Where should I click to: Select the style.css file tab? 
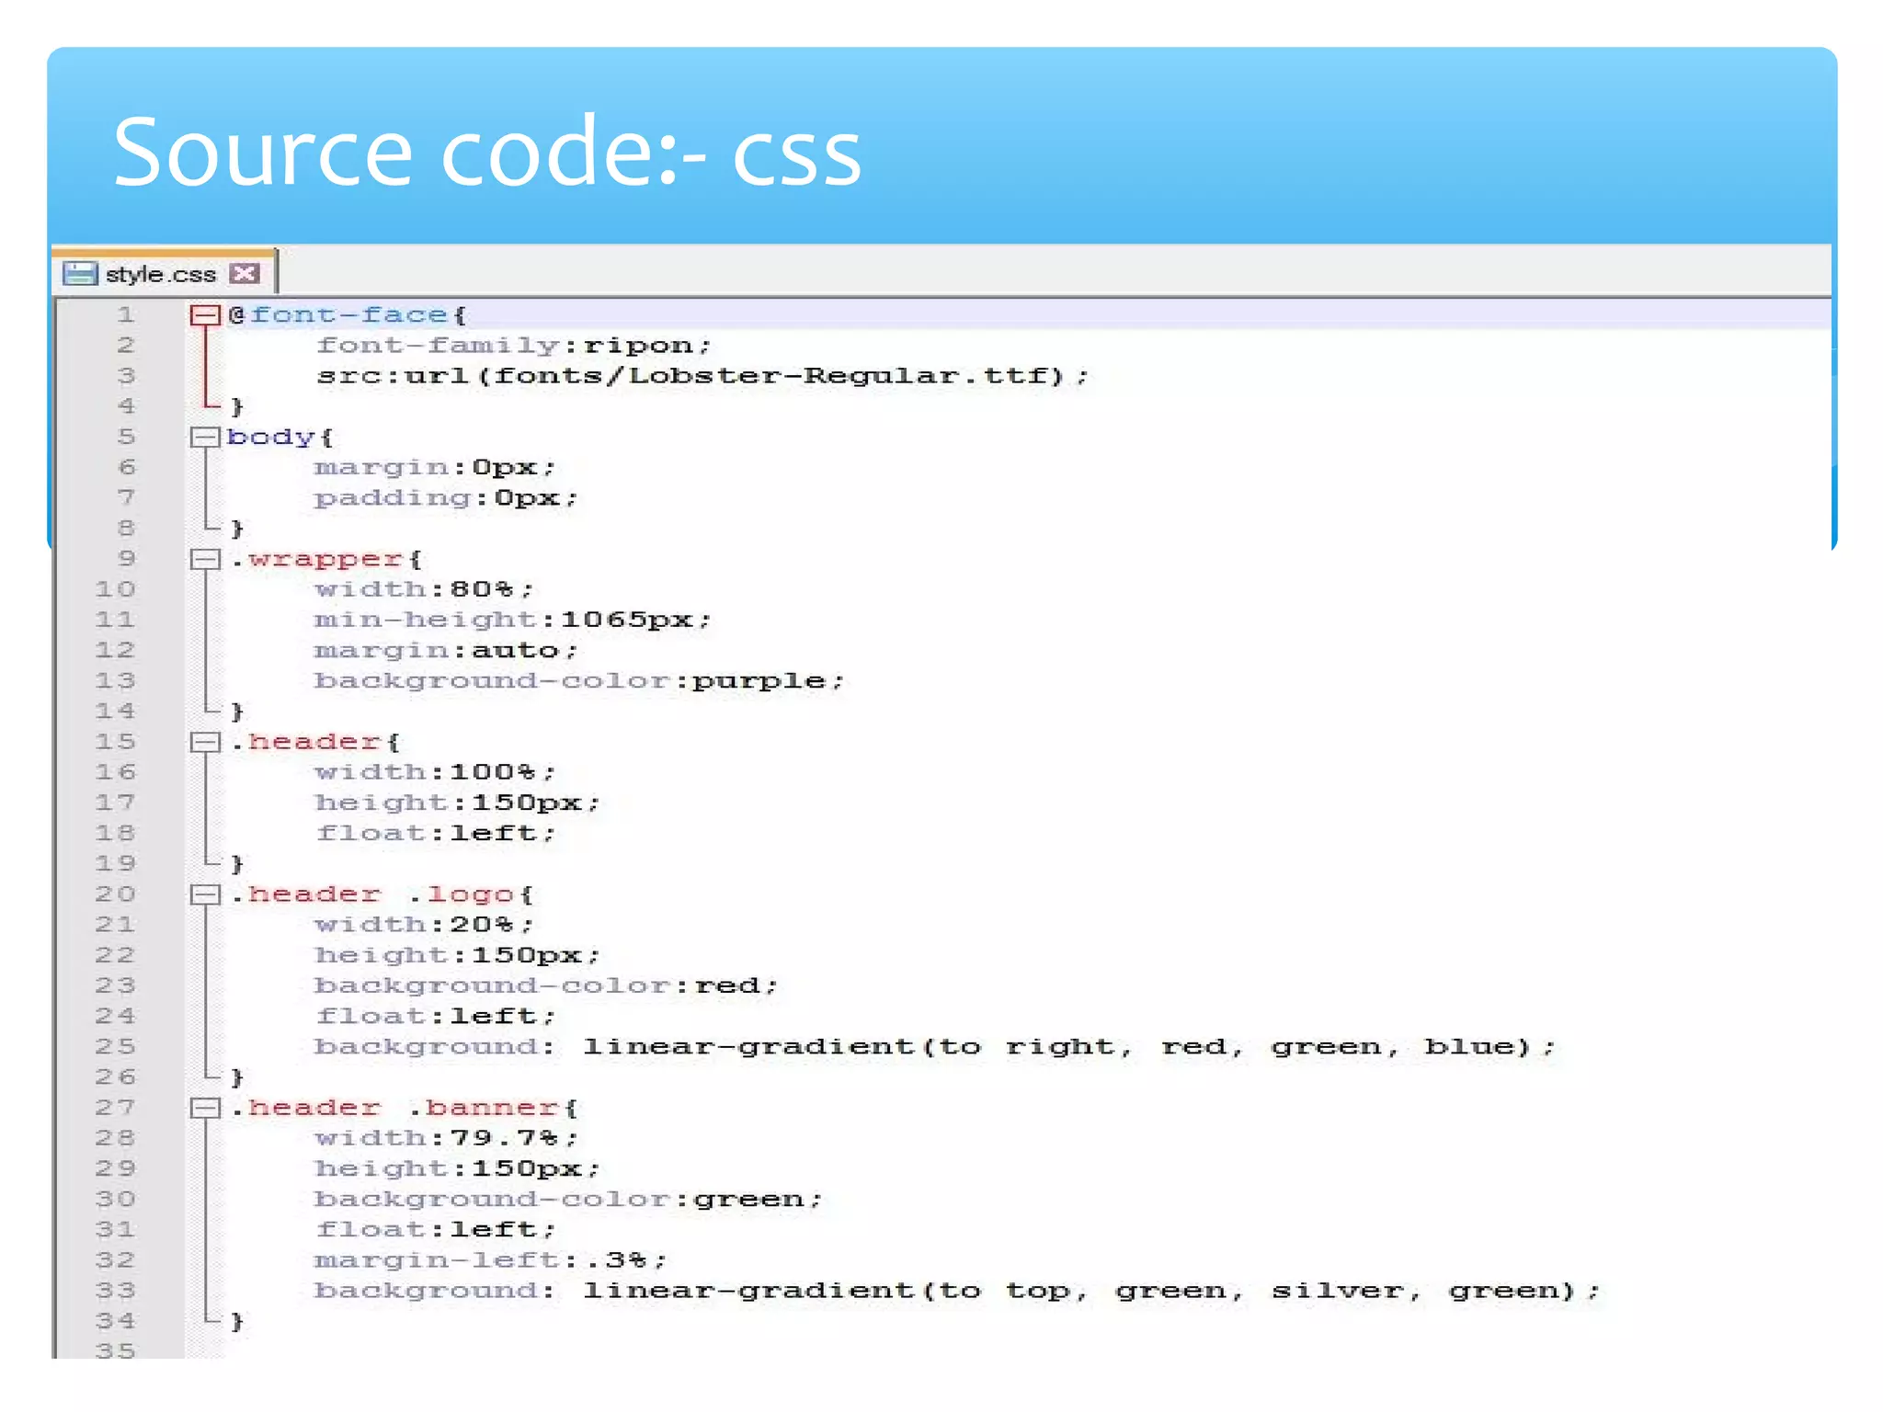pos(160,274)
